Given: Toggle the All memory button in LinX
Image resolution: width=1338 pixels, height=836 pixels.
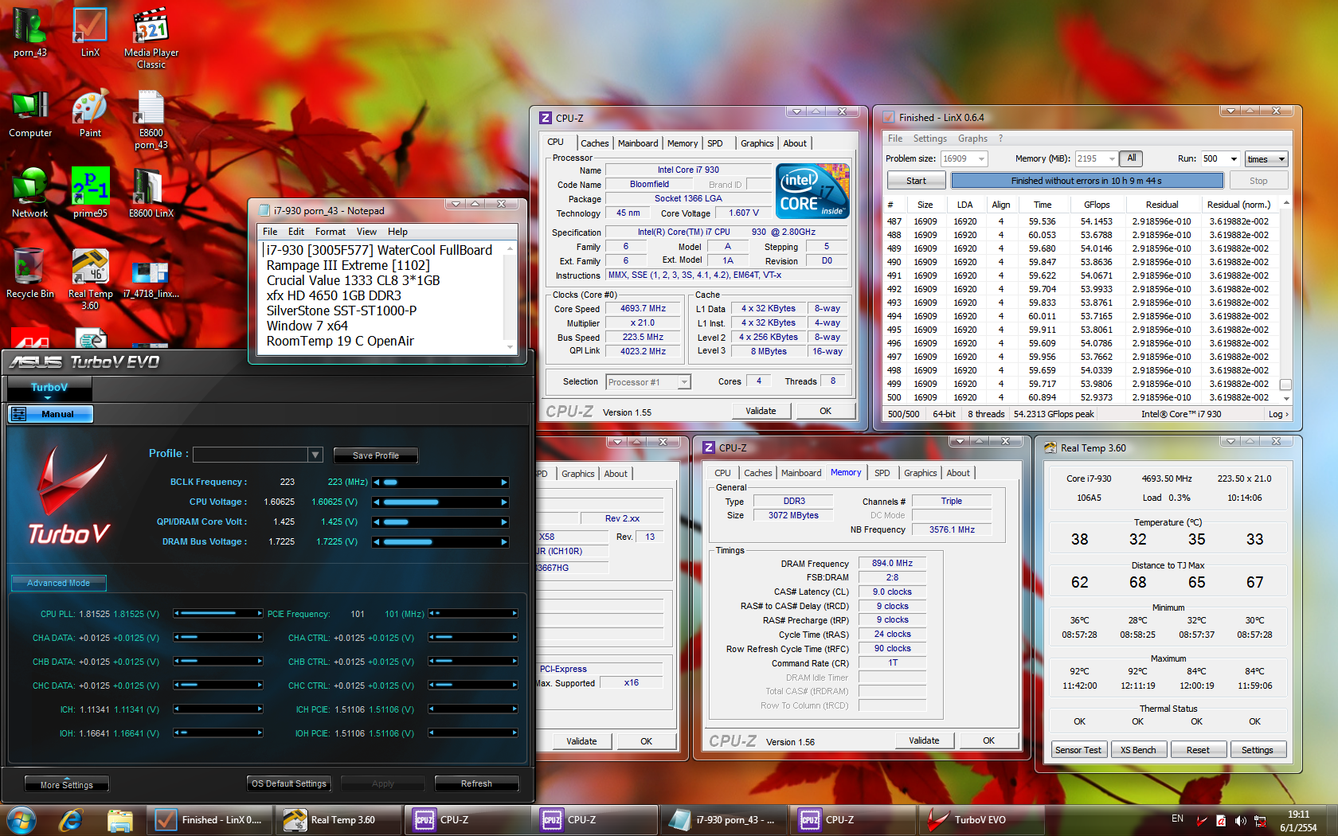Looking at the screenshot, I should [x=1131, y=158].
